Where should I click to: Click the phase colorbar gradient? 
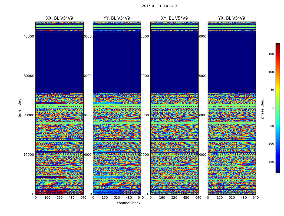click(x=278, y=108)
